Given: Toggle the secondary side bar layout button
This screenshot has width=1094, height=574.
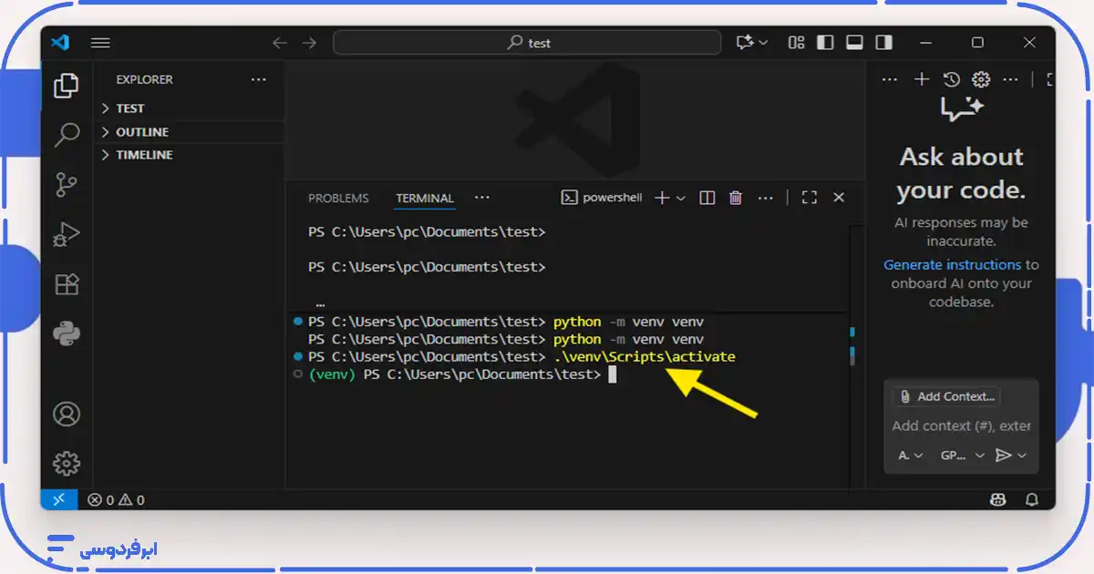Looking at the screenshot, I should point(883,43).
